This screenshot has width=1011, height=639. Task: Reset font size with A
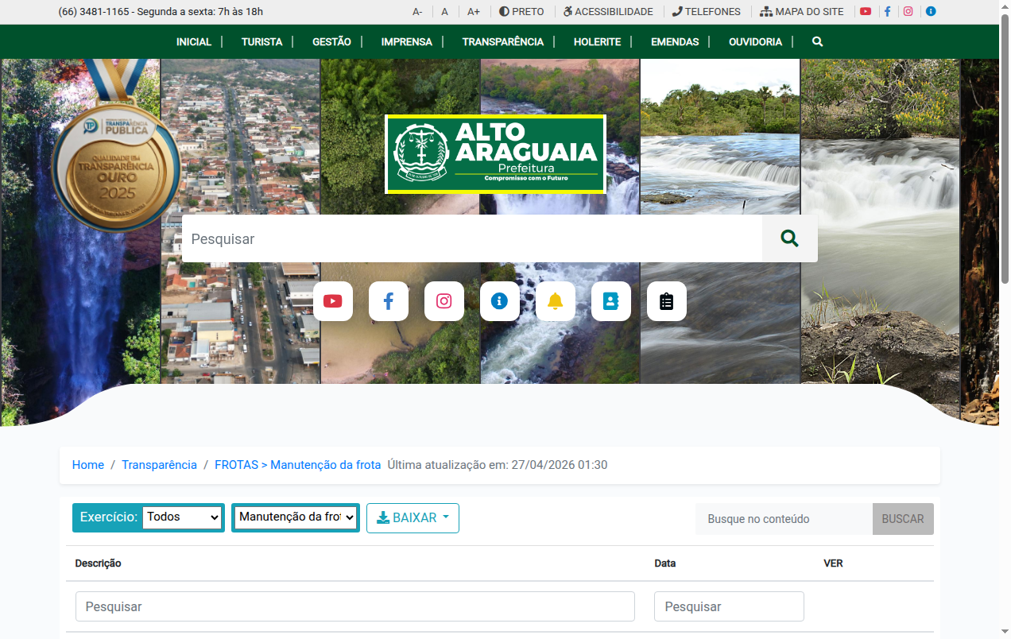pos(445,12)
